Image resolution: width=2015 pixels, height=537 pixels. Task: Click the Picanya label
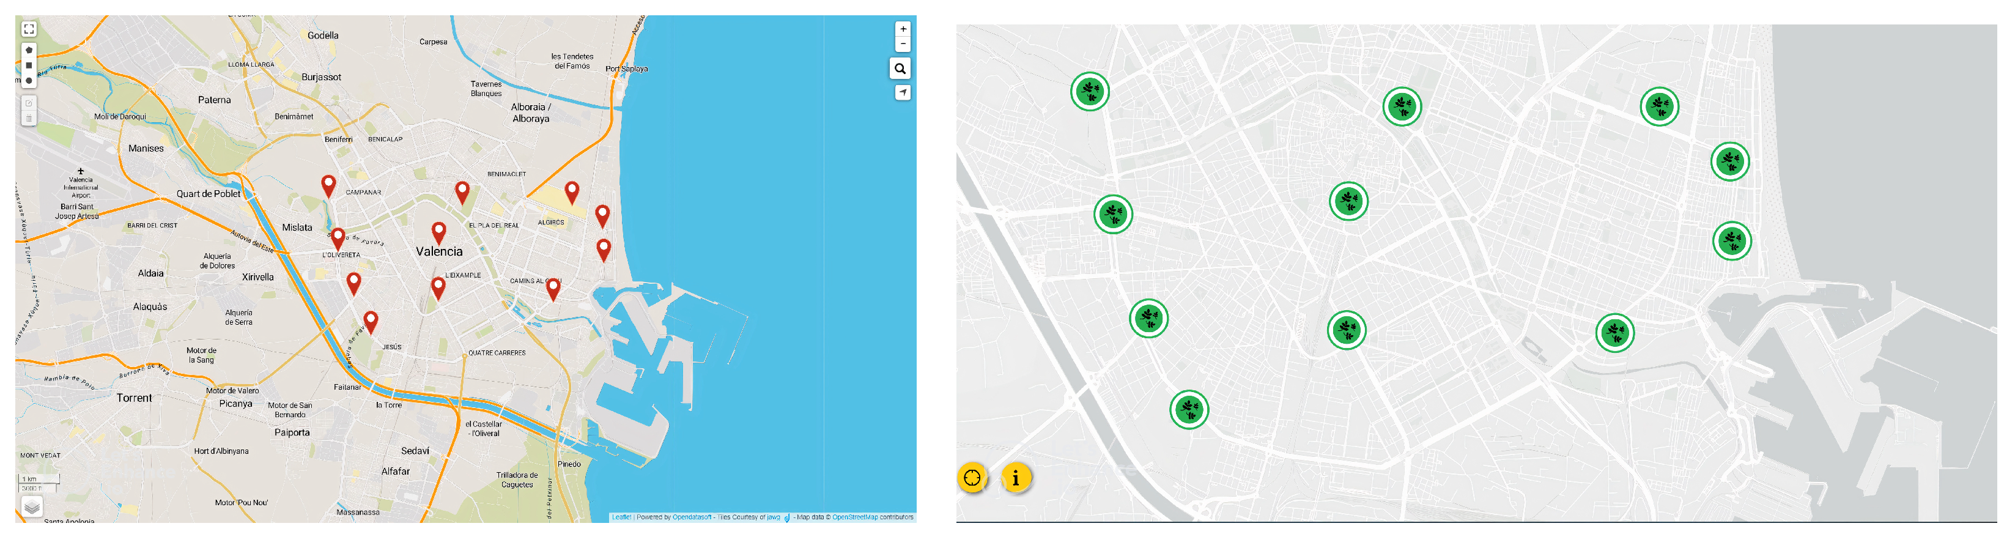point(235,404)
